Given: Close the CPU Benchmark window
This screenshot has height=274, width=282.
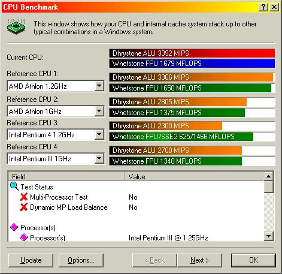Looking at the screenshot, I should coord(274,7).
